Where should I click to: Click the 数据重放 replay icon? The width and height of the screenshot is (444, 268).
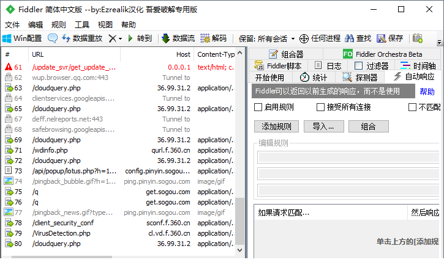(x=66, y=38)
